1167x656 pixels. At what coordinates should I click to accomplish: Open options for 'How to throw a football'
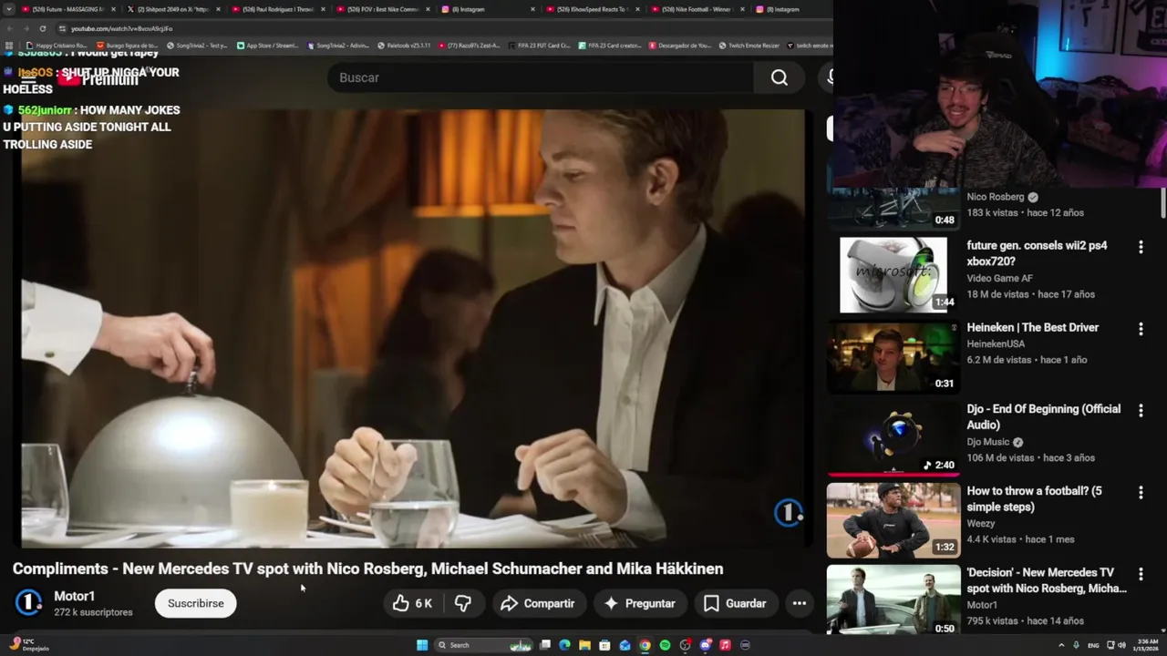[x=1141, y=493]
